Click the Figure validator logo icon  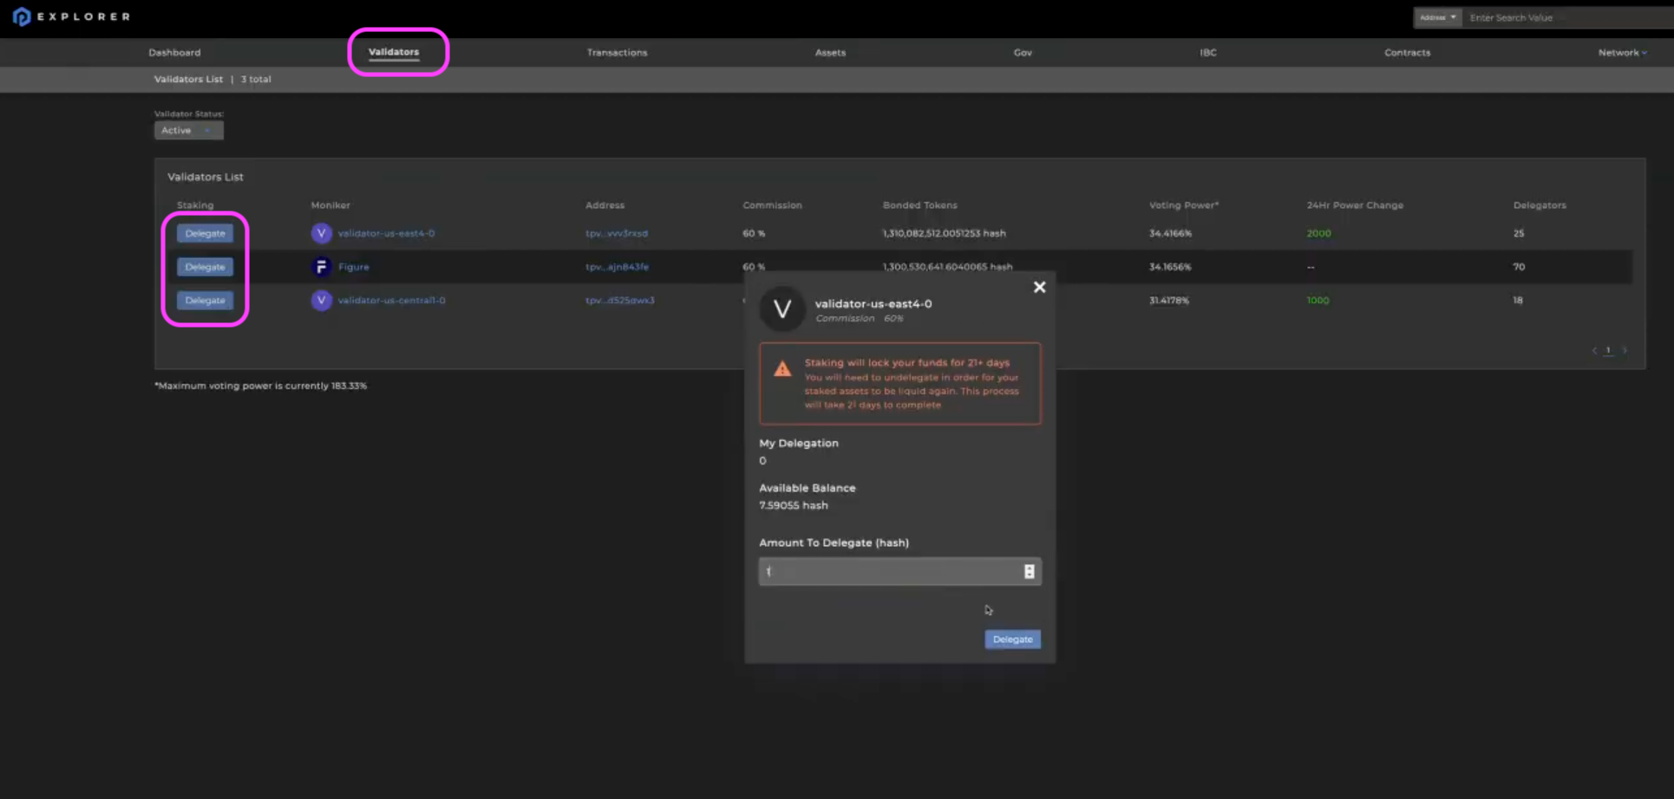click(321, 267)
